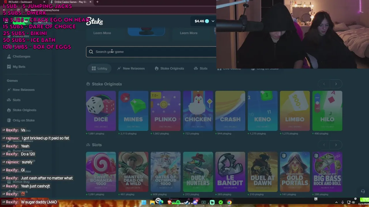Open the taskbar volume control

[x=353, y=202]
